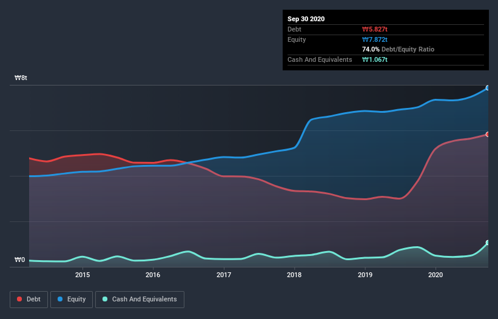The image size is (498, 319).
Task: Toggle the Equity series legend button
Action: coord(72,300)
